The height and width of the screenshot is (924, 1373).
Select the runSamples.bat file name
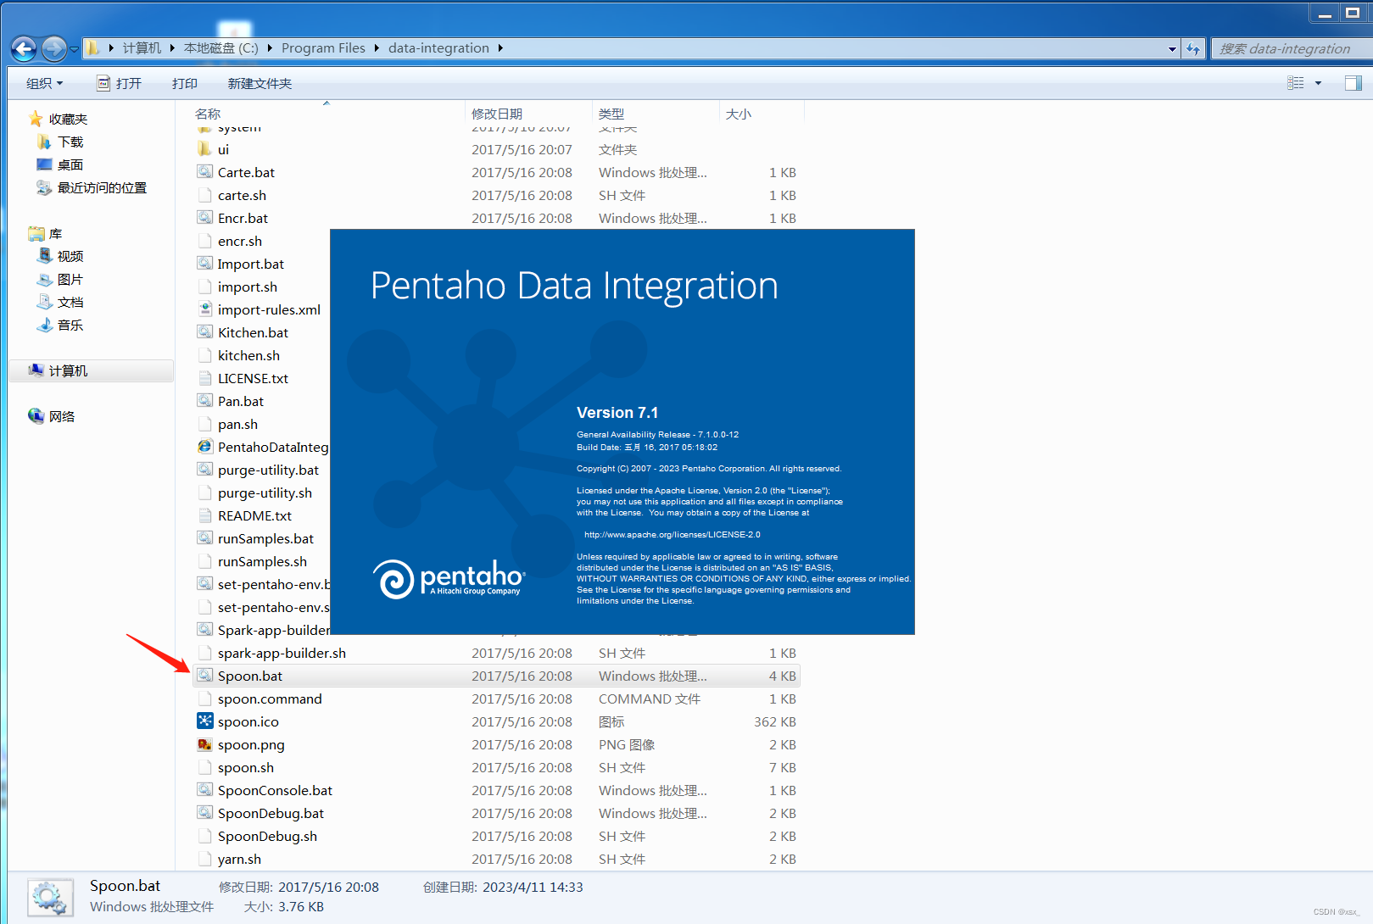tap(265, 538)
